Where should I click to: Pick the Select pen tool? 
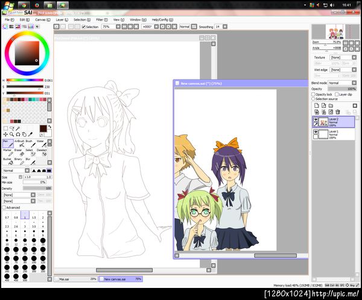(x=31, y=152)
